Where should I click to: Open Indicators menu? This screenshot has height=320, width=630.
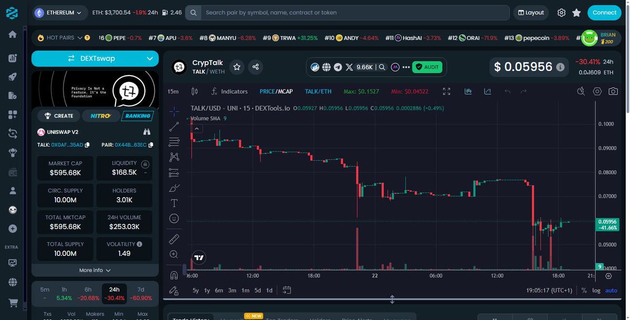click(x=229, y=91)
